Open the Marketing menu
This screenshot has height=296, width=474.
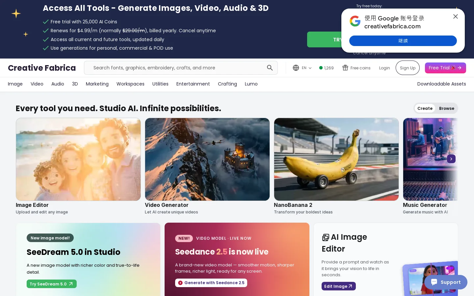point(97,84)
